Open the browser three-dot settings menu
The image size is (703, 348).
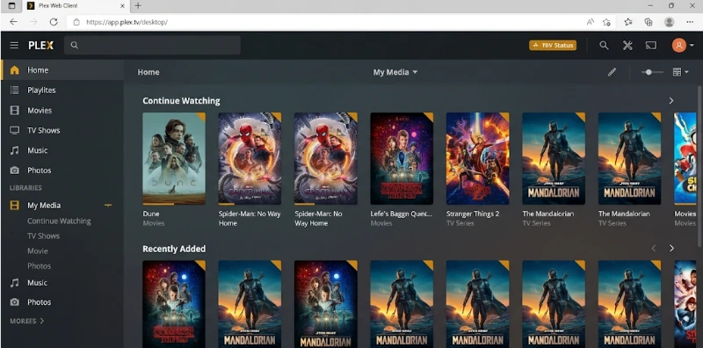690,21
